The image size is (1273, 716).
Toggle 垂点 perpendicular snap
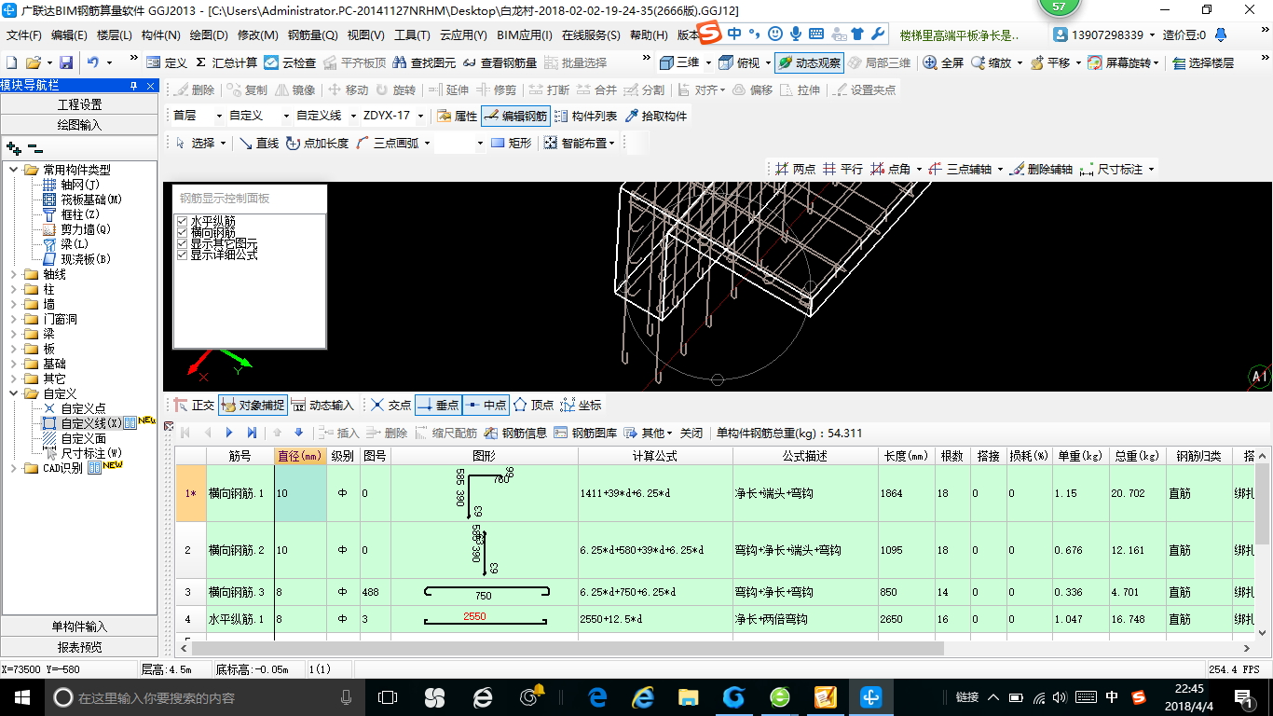438,405
